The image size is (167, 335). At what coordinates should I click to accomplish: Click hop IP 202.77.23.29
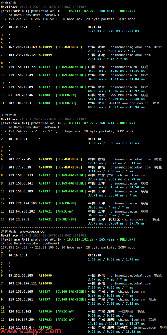pyautogui.click(x=20, y=167)
